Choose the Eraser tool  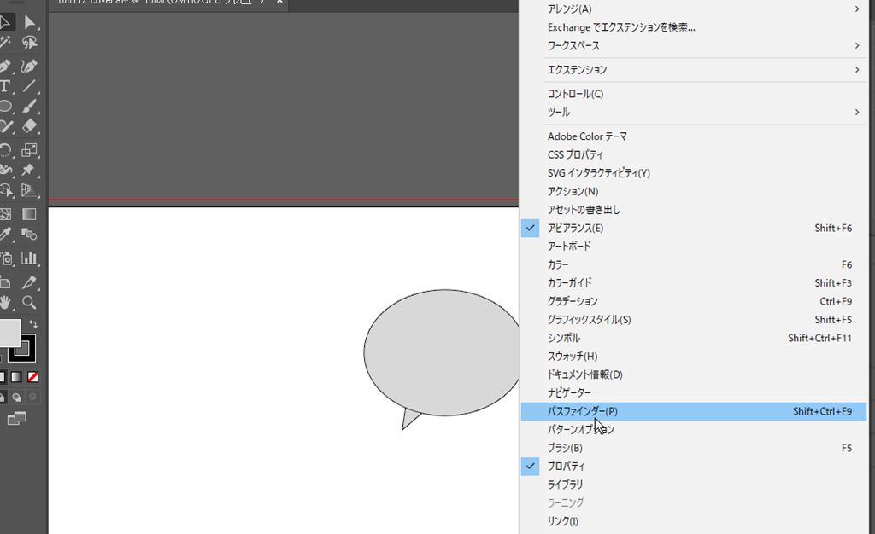point(30,127)
